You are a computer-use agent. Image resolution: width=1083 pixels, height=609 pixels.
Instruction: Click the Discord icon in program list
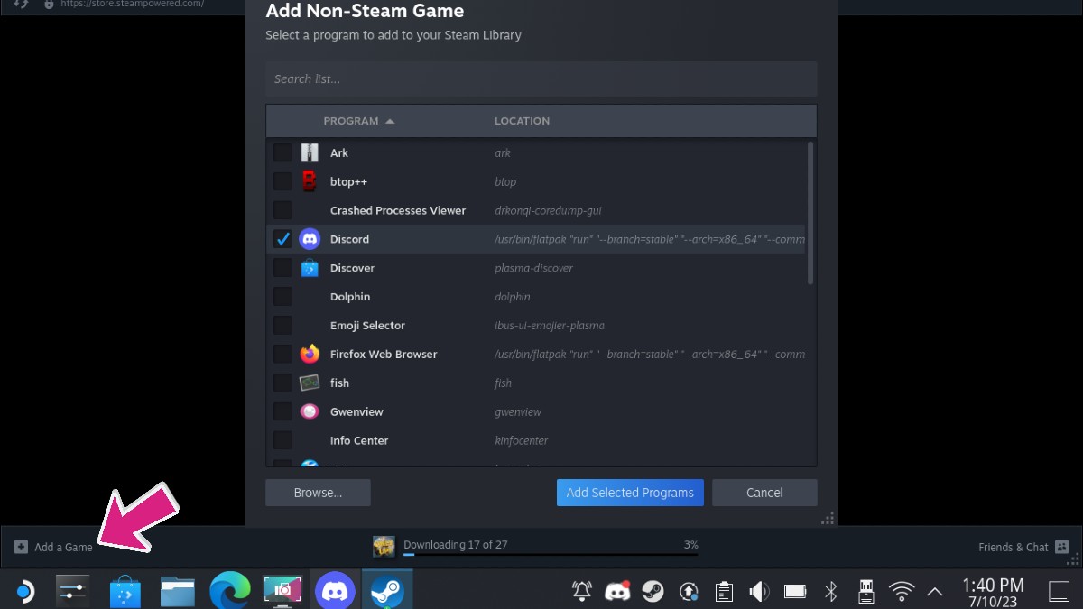(310, 239)
